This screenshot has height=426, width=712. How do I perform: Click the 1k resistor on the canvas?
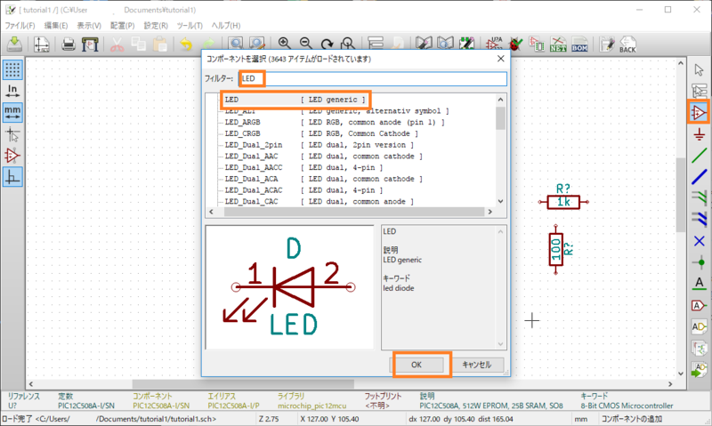[563, 201]
